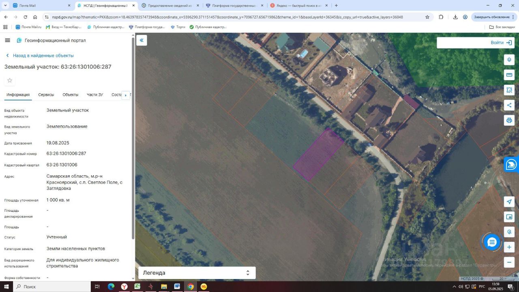Bookmark this page with the star icon
This screenshot has height=292, width=519.
click(427, 17)
